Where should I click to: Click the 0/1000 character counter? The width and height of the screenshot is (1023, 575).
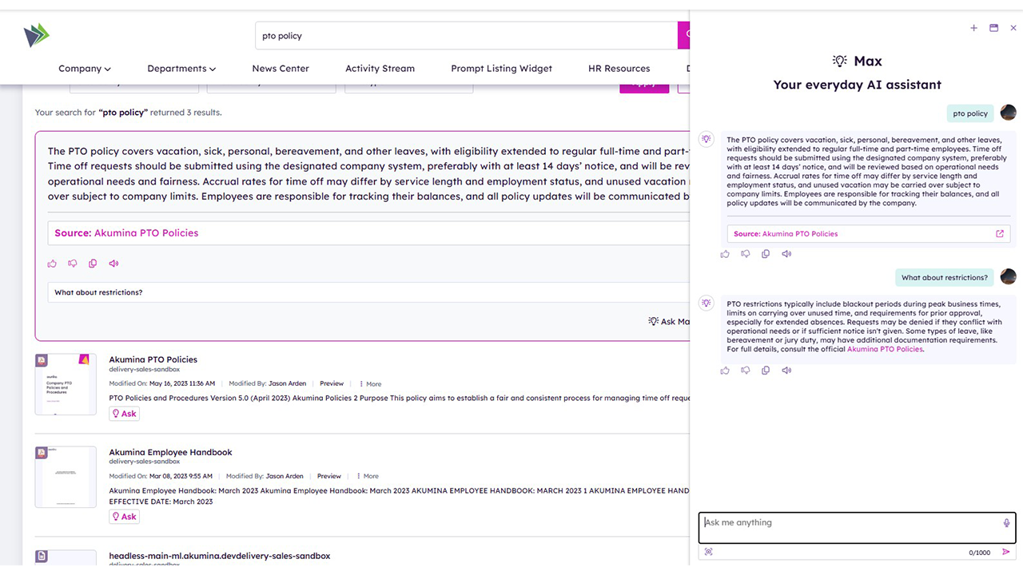pos(979,553)
